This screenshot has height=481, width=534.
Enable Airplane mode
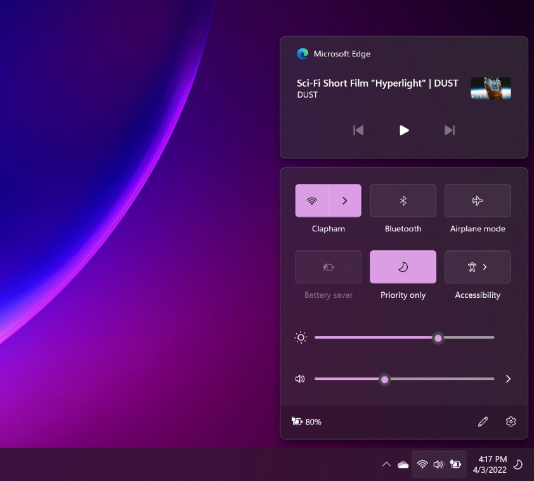point(478,201)
